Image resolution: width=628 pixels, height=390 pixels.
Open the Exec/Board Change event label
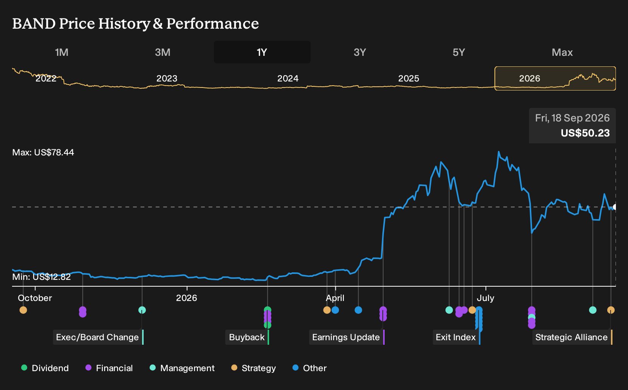pos(98,337)
